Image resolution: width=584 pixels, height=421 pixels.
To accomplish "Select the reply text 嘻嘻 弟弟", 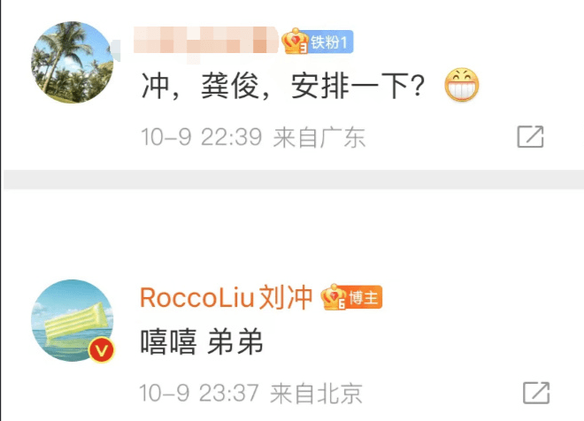I will pyautogui.click(x=202, y=341).
